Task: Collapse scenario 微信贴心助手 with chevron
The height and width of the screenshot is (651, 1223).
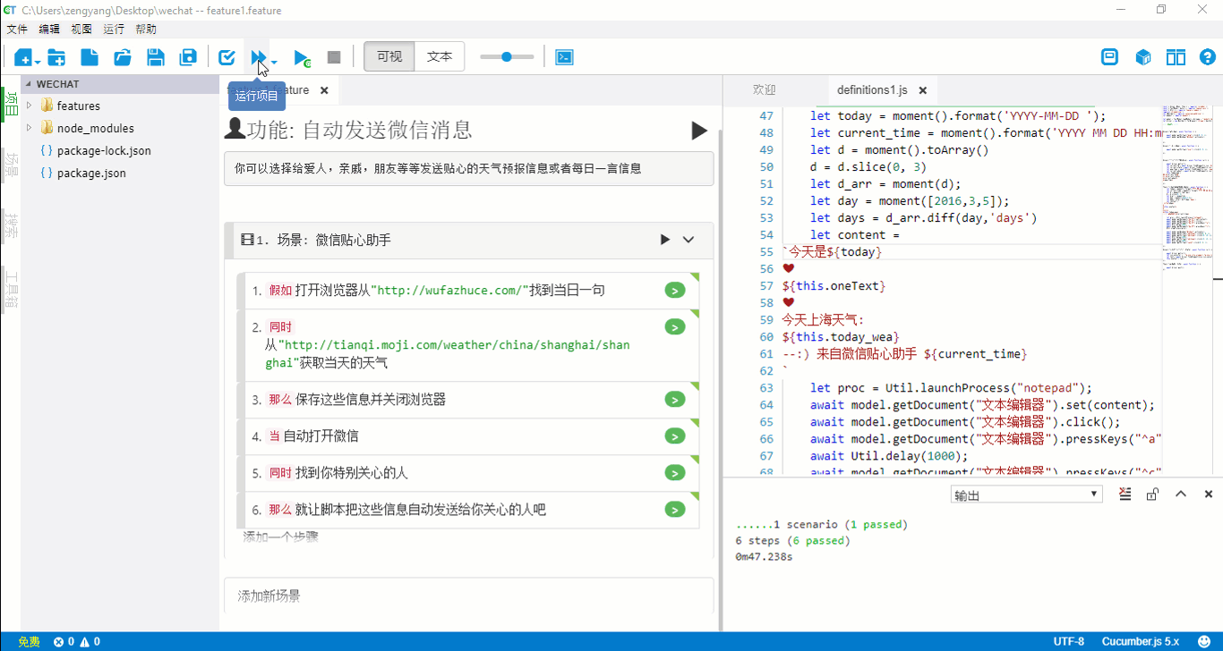Action: pos(688,240)
